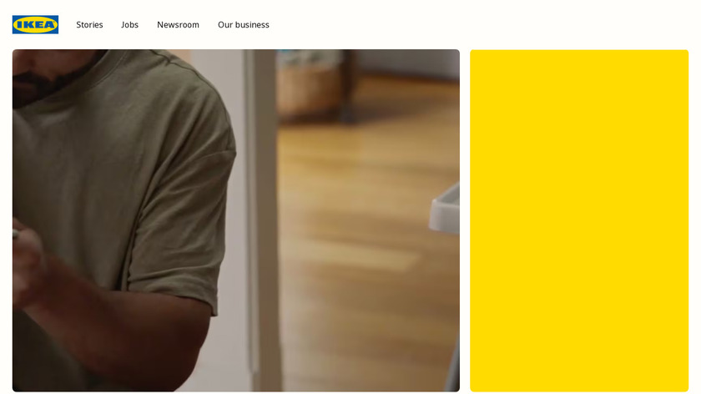
Task: Return home via the blue-yellow IKEA logo
Action: (x=35, y=24)
